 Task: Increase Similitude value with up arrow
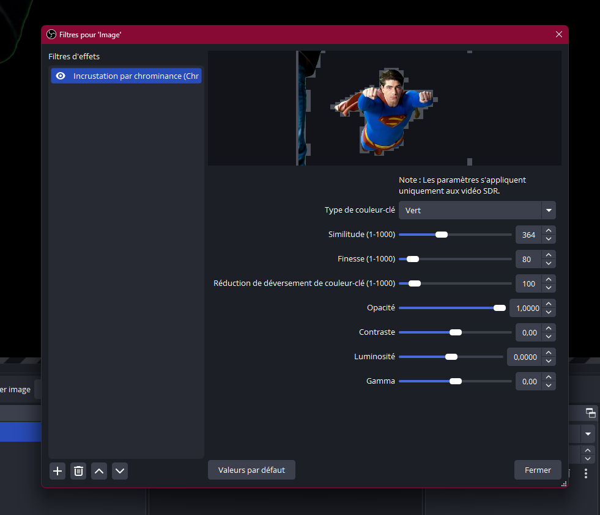[549, 230]
